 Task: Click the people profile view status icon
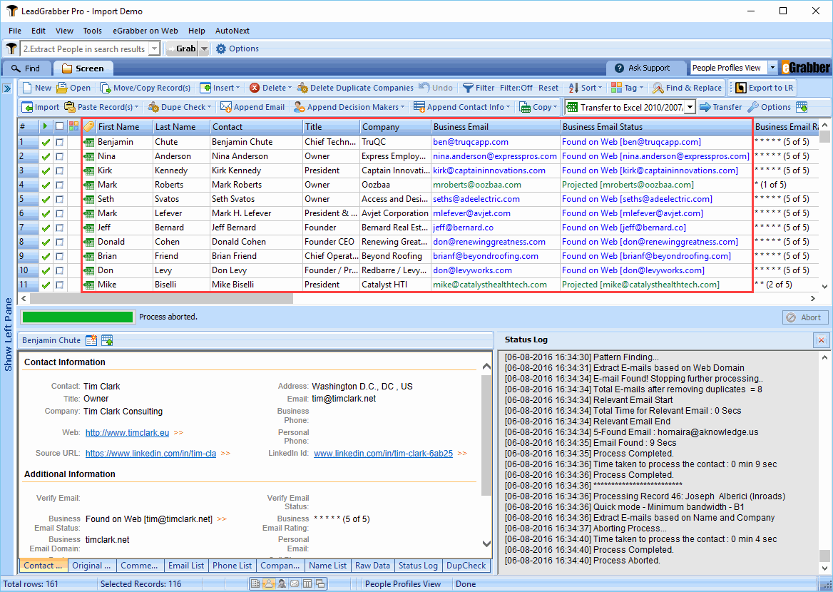pyautogui.click(x=269, y=583)
